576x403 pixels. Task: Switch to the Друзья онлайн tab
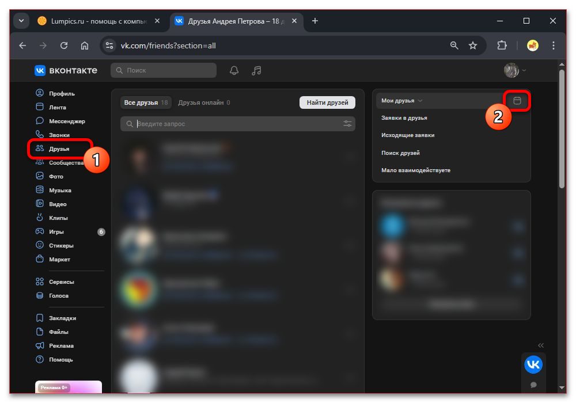(204, 102)
